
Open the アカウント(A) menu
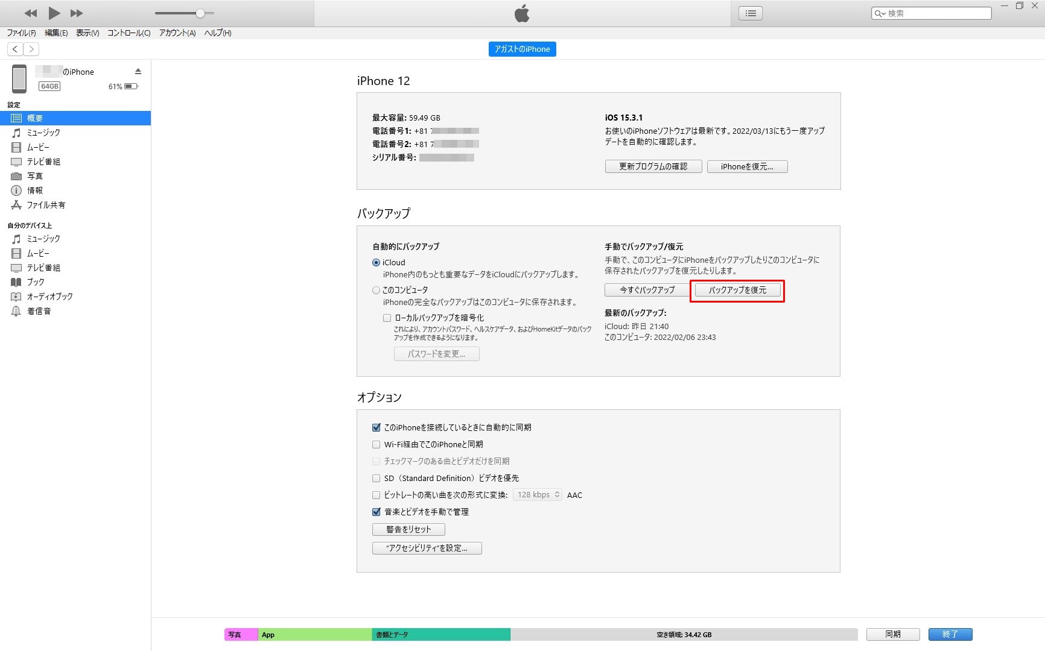click(x=177, y=33)
